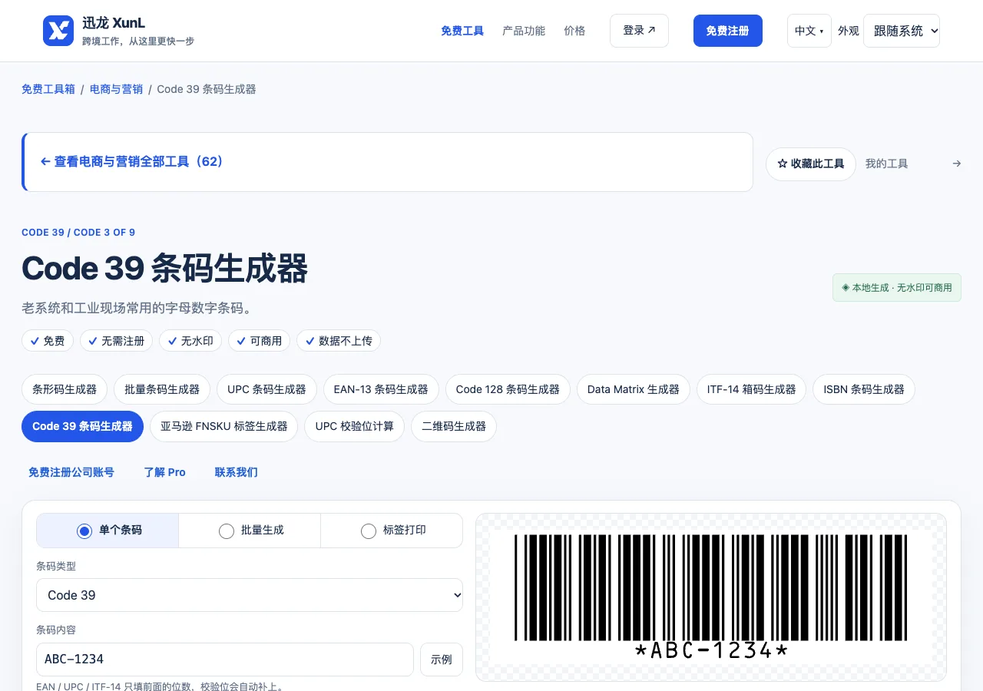Click the 了解 Pro link

[x=165, y=472]
